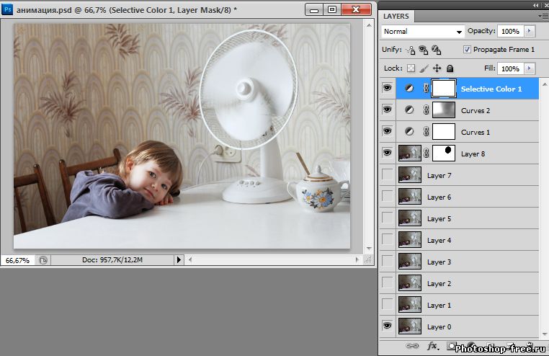Viewport: 549px width, 356px height.
Task: Hide Layer 0 using eye icon
Action: (x=388, y=326)
